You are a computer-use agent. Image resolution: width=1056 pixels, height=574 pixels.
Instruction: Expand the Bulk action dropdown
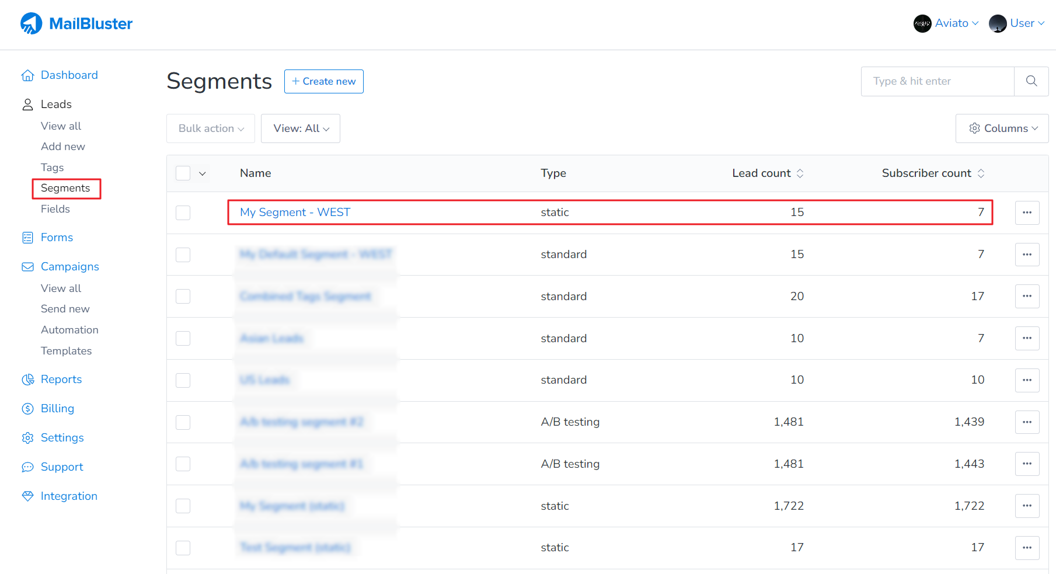tap(211, 128)
